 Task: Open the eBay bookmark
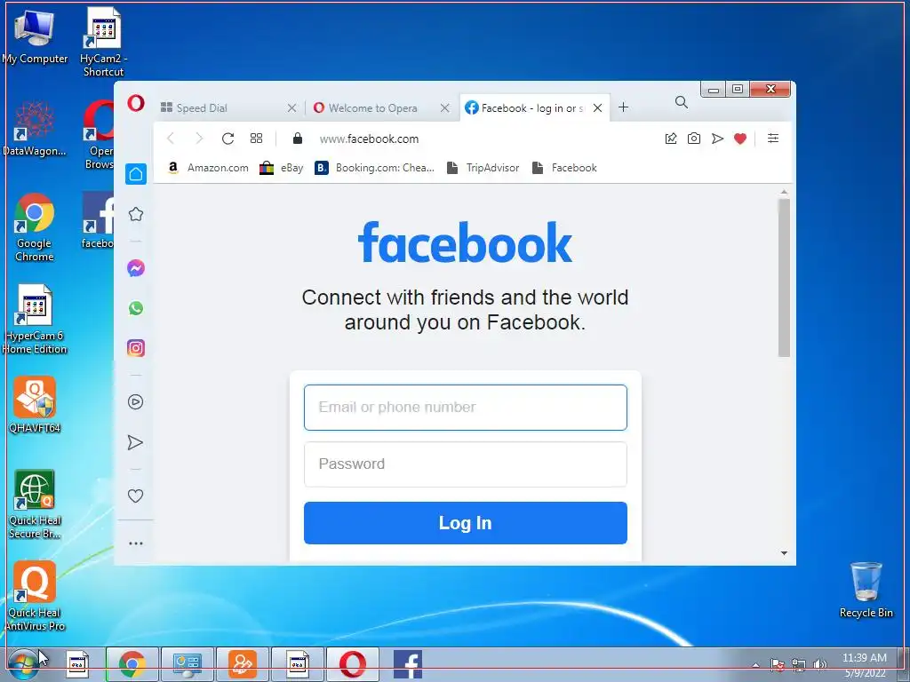(x=282, y=168)
